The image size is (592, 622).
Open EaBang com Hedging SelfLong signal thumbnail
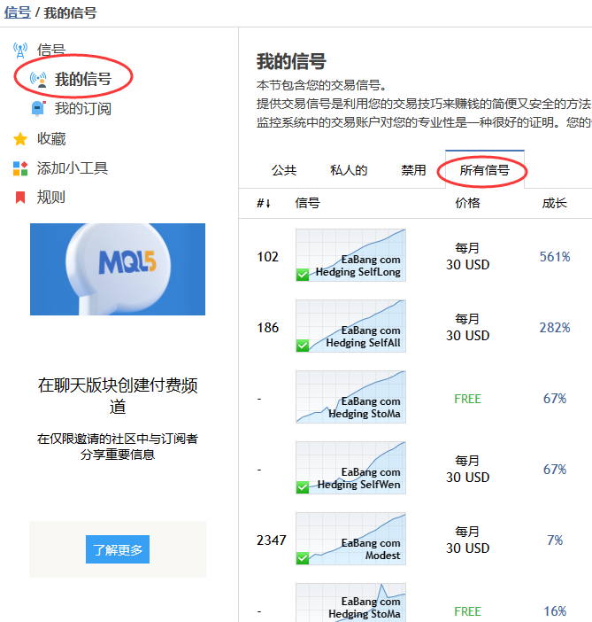(x=350, y=255)
